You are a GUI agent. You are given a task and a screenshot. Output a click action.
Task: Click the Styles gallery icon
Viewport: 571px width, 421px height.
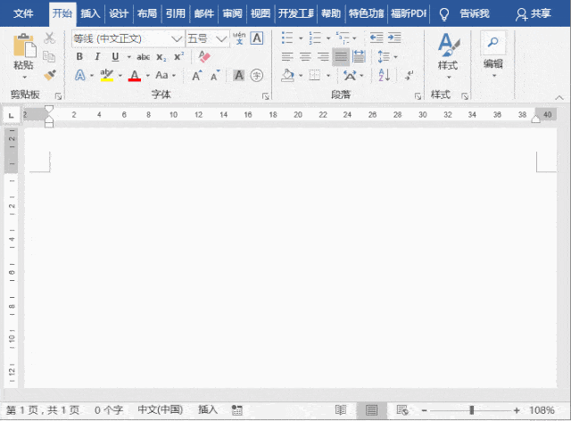[x=448, y=45]
